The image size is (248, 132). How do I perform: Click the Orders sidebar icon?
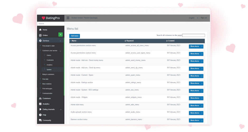(40, 35)
